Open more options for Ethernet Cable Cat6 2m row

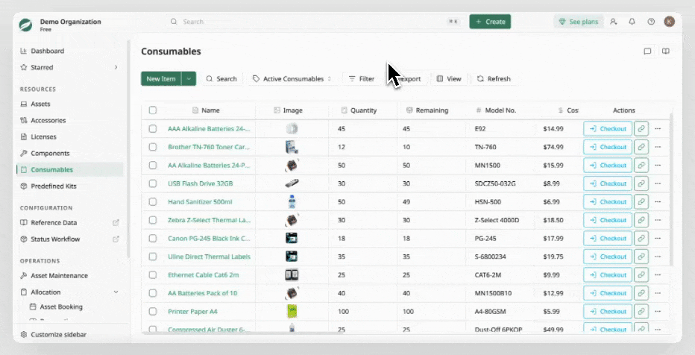pyautogui.click(x=658, y=274)
